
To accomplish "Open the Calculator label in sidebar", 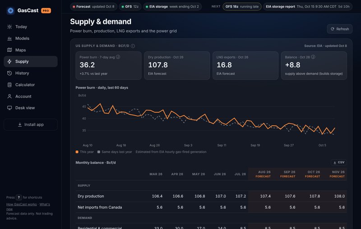I will pos(25,85).
